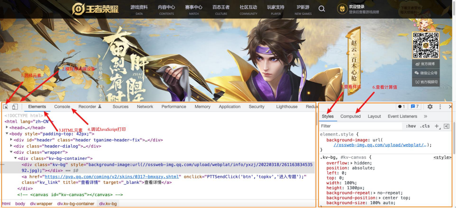Screen dimensions: 457x213
Task: Expand the div id header node
Action: click(11, 140)
